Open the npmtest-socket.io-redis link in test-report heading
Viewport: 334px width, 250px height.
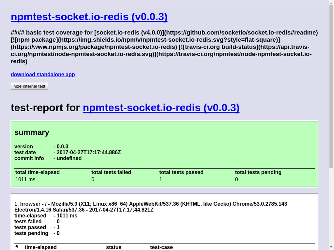coord(161,107)
